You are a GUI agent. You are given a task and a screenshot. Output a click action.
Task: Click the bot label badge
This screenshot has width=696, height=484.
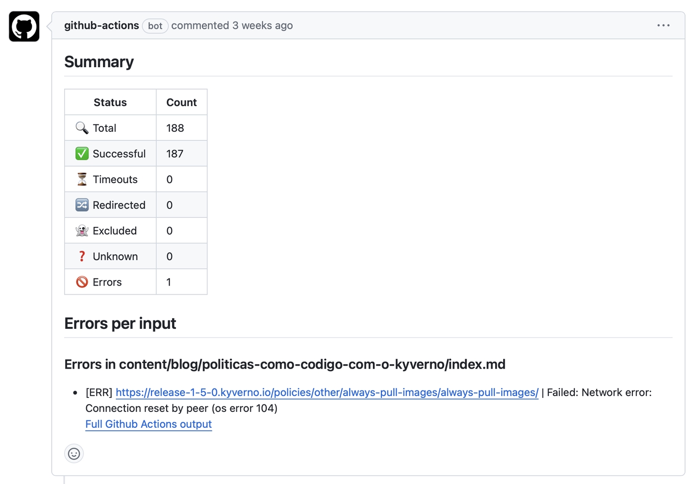point(155,26)
